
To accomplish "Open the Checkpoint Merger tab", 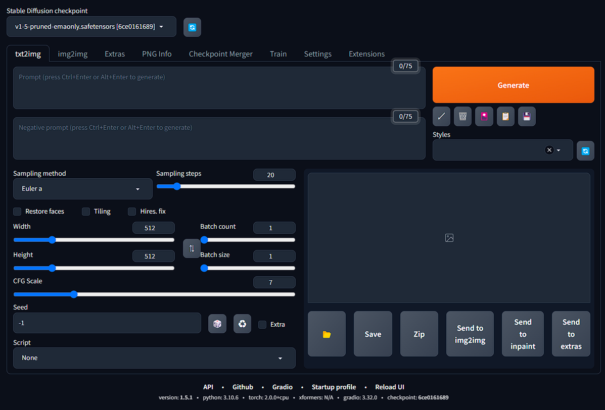I will coord(221,54).
